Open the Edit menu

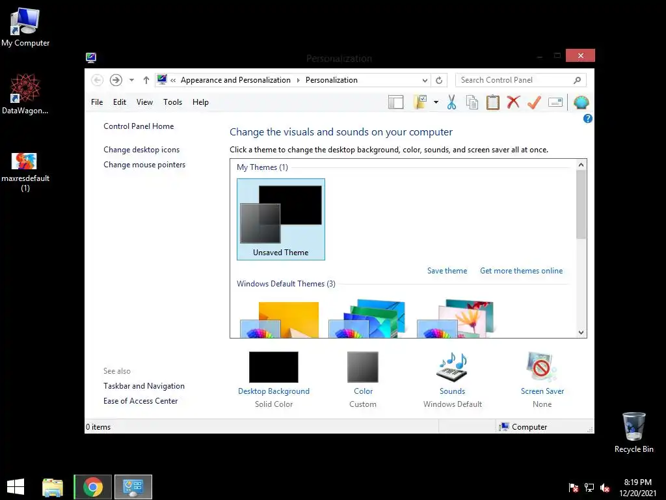coord(120,102)
